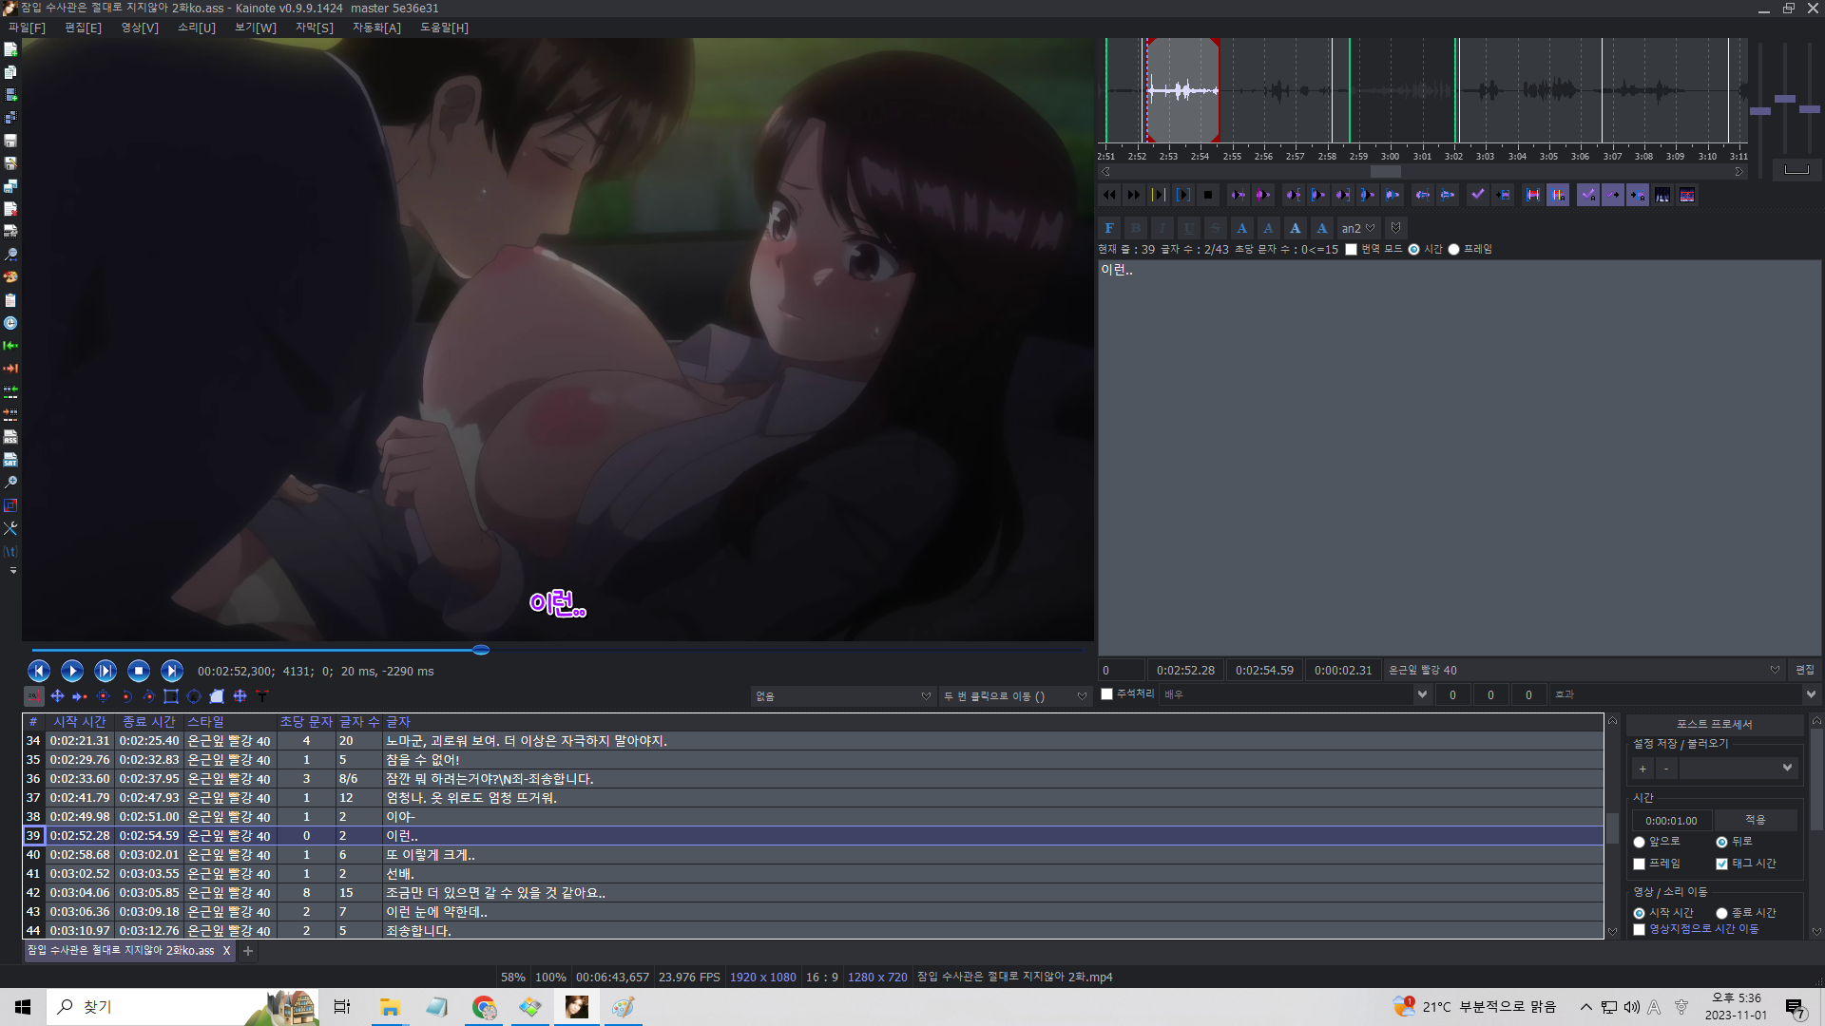Open the 자동화[A] menu
This screenshot has height=1026, width=1825.
pyautogui.click(x=377, y=28)
